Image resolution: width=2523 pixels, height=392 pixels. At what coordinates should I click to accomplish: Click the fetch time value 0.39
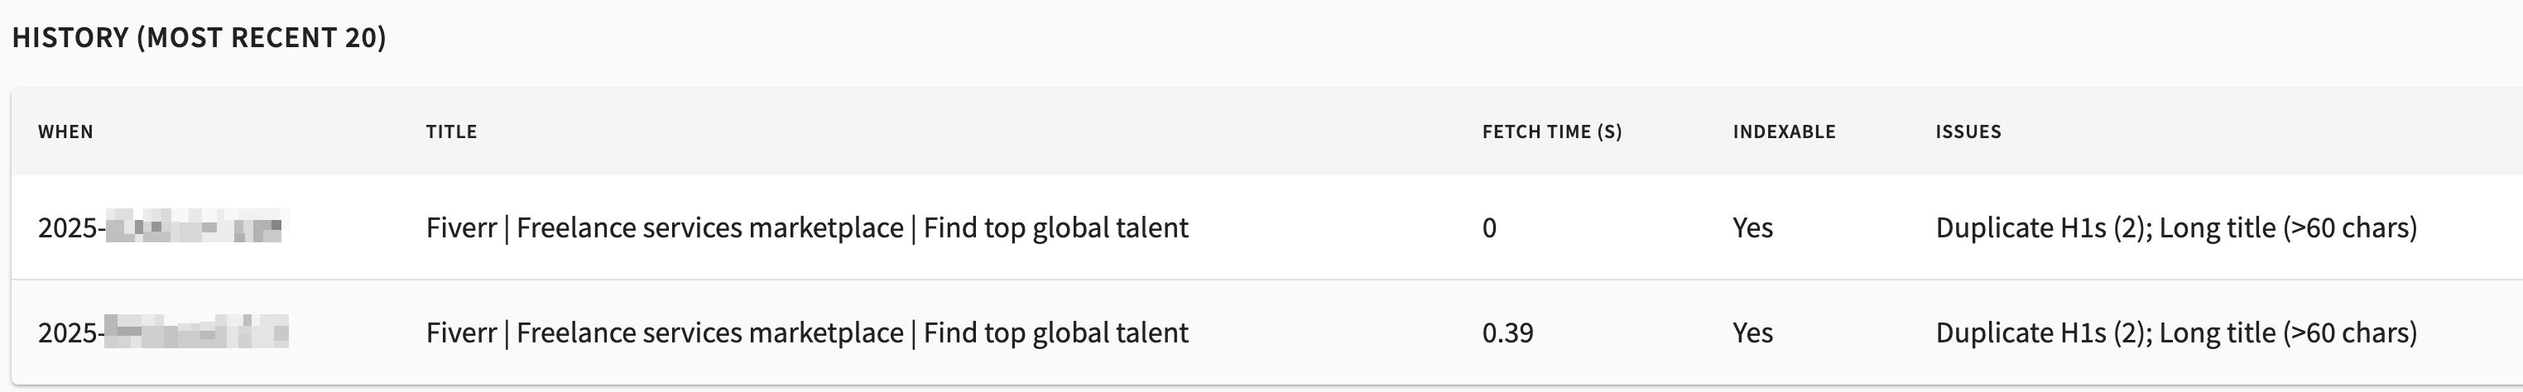pyautogui.click(x=1507, y=333)
